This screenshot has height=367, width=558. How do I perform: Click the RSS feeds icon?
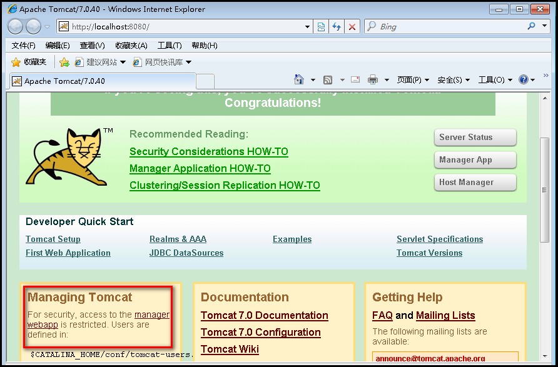[x=328, y=80]
